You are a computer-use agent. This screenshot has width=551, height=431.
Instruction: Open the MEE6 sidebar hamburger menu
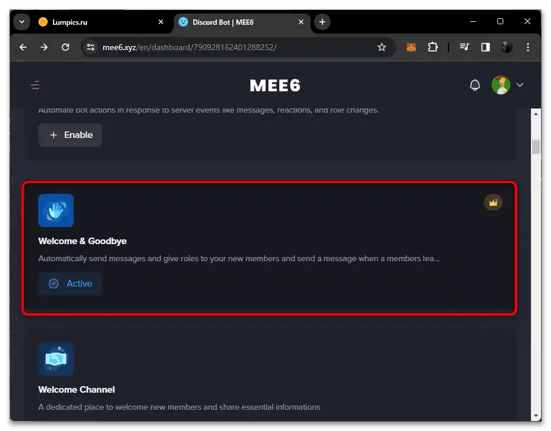35,85
